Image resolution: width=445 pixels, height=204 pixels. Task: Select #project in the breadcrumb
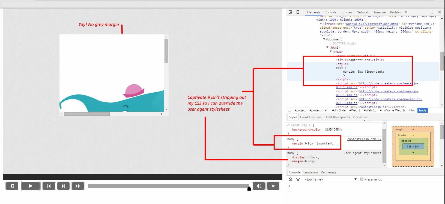(300, 110)
